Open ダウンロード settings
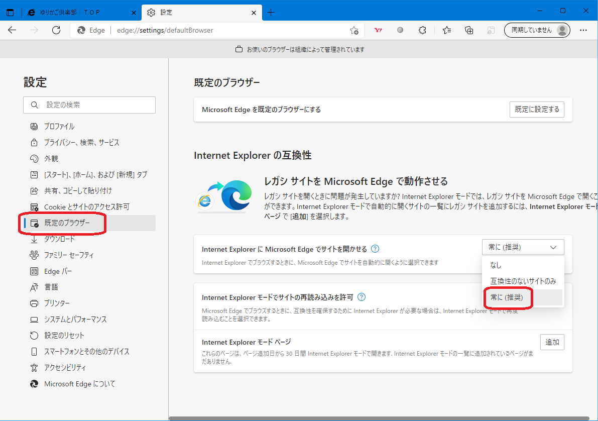This screenshot has width=598, height=421. point(89,239)
